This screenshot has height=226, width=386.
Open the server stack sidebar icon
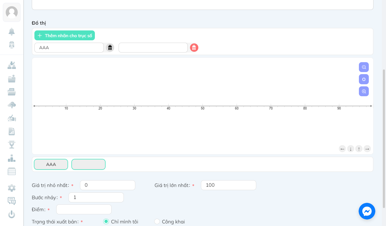pyautogui.click(x=12, y=171)
